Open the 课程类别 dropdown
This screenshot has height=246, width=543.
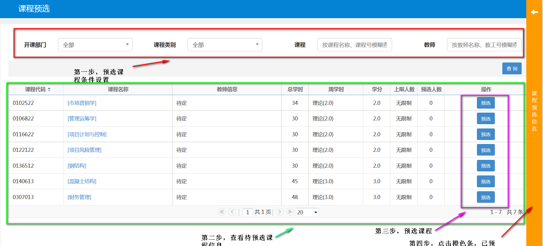point(225,45)
